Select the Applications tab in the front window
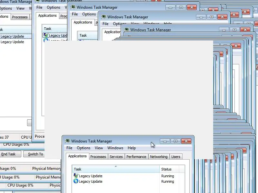The image size is (258, 193). pyautogui.click(x=77, y=156)
